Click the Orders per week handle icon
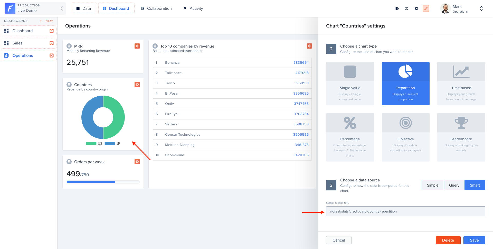The width and height of the screenshot is (493, 249). (x=69, y=162)
